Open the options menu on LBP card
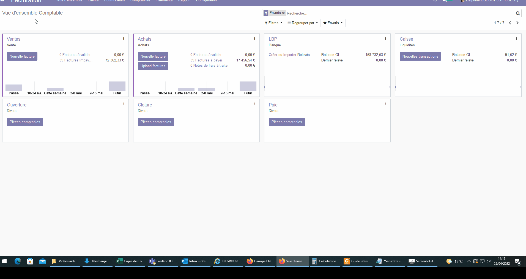The image size is (526, 279). click(386, 39)
